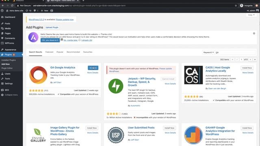Dismiss the Astra rating notice
The height and width of the screenshot is (146, 260).
click(x=254, y=33)
